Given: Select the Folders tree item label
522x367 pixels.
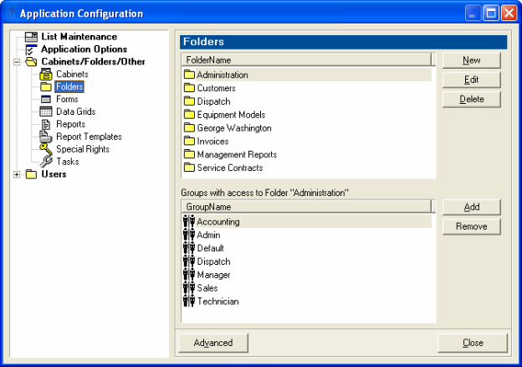Looking at the screenshot, I should [69, 86].
